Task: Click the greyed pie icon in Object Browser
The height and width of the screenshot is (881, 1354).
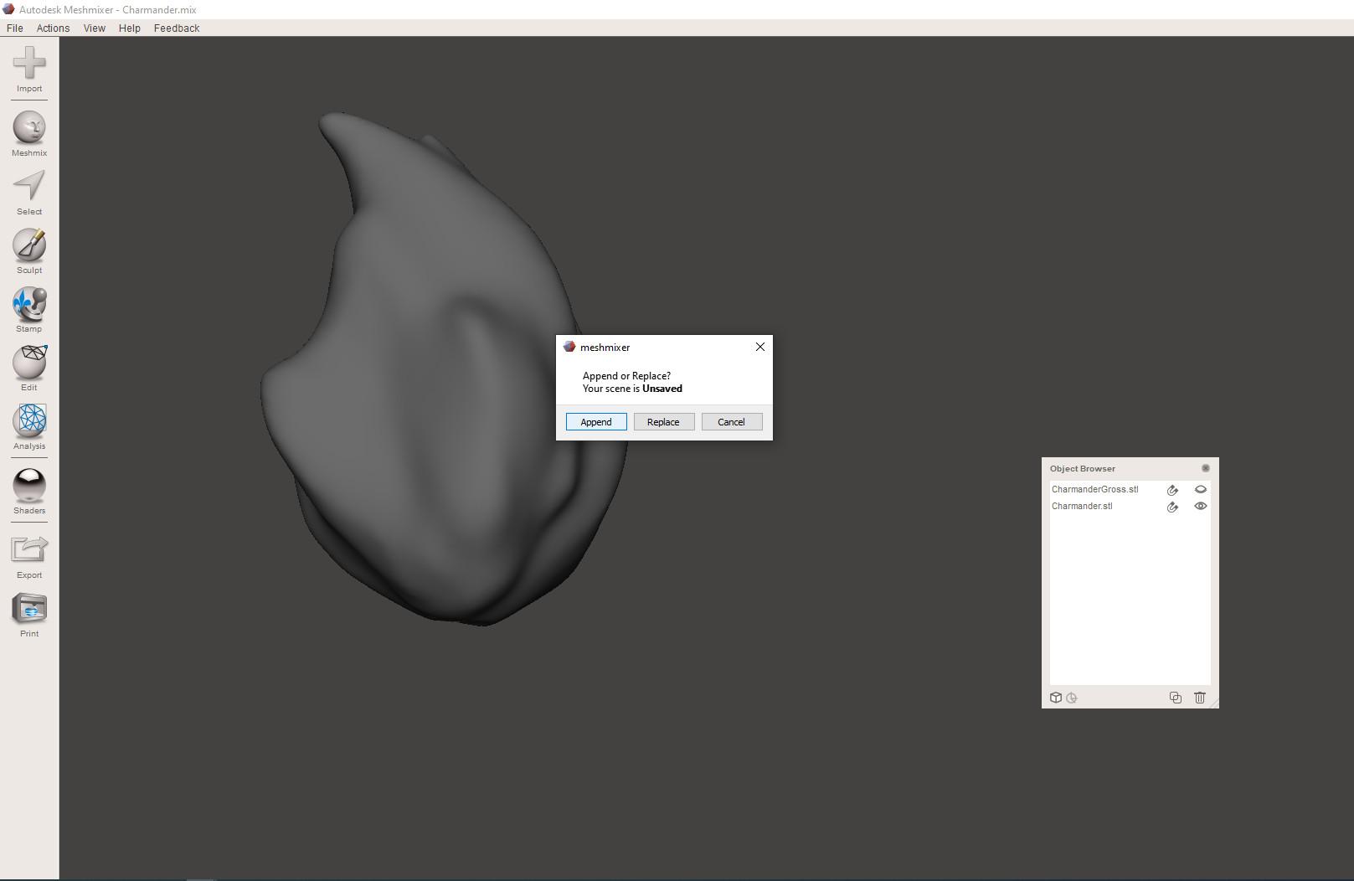Action: [x=1072, y=698]
